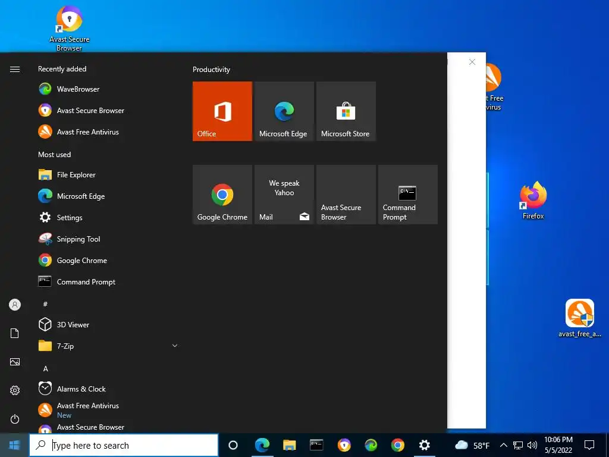
Task: Click the Productivity group header
Action: pos(211,70)
